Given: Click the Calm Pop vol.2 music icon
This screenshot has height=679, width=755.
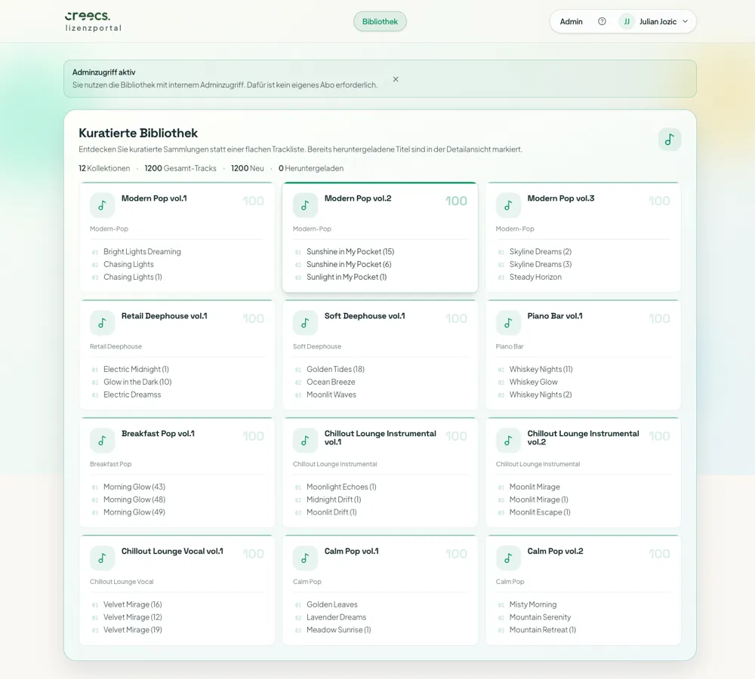Looking at the screenshot, I should click(508, 558).
